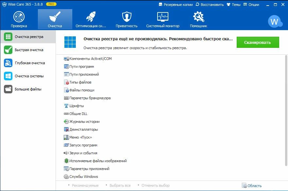Click the Глубокая очистка sidebar icon
Viewport: 288px width, 191px height.
coord(8,63)
